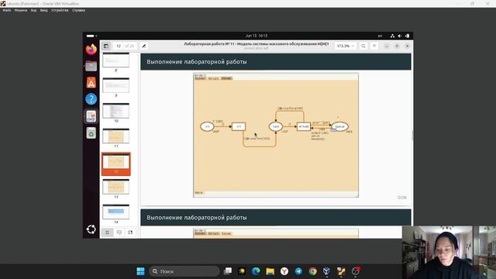Open the Справка menu in VirtualBox

point(78,10)
